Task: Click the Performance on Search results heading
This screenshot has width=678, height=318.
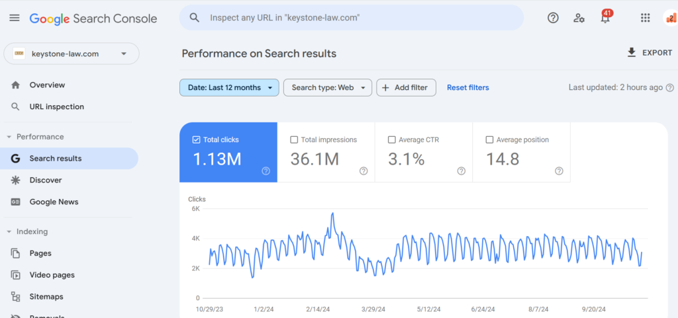Action: click(x=259, y=54)
